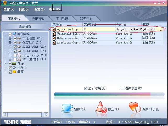
Task: Click the DVD drive H: icon
Action: click(x=19, y=59)
